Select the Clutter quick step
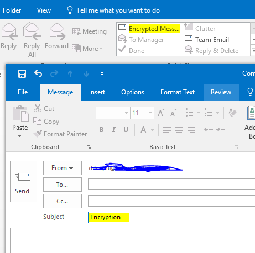 tap(200, 28)
